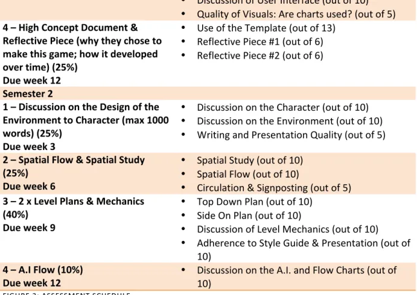Click '4 – A.I Flow (10%)' heading
The height and width of the screenshot is (295, 417).
(43, 270)
